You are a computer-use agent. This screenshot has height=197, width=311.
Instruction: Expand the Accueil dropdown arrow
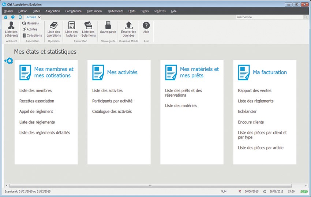39,17
